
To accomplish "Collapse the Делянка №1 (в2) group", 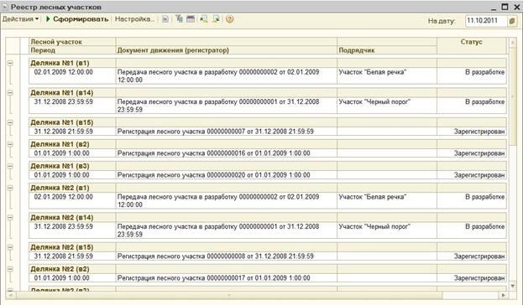I will click(10, 144).
